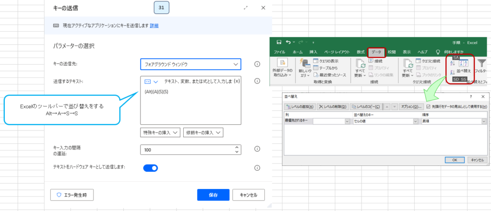
Task: Click the undo arrow in Excel title bar
Action: [287, 42]
